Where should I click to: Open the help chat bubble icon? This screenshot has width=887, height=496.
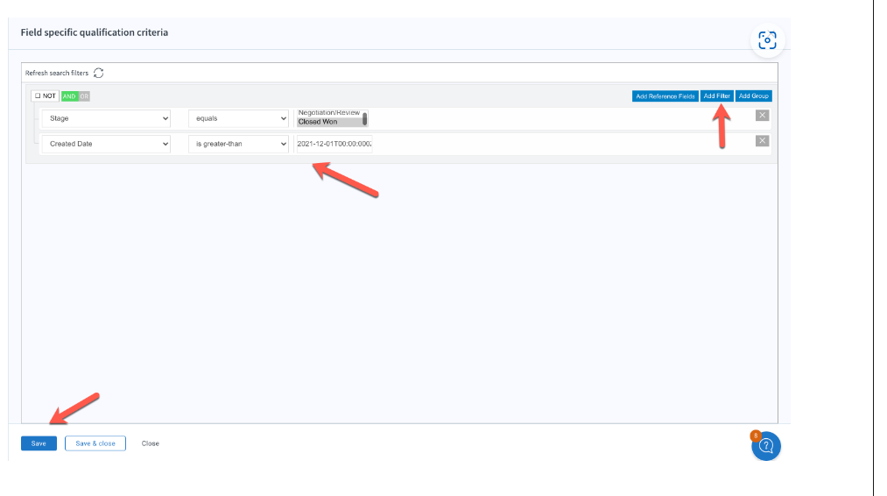point(765,446)
